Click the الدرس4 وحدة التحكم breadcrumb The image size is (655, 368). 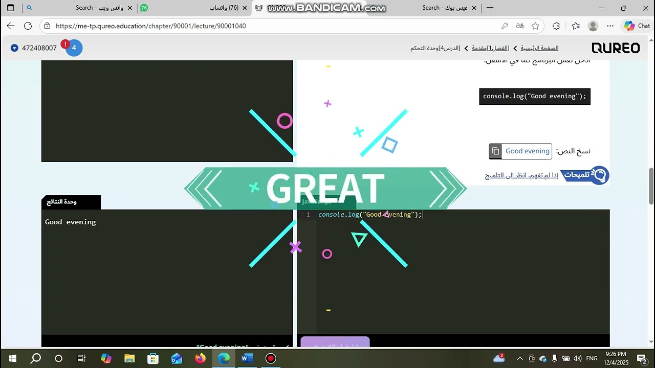point(435,48)
